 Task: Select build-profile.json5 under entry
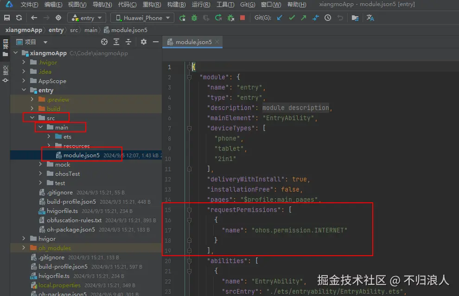point(71,201)
